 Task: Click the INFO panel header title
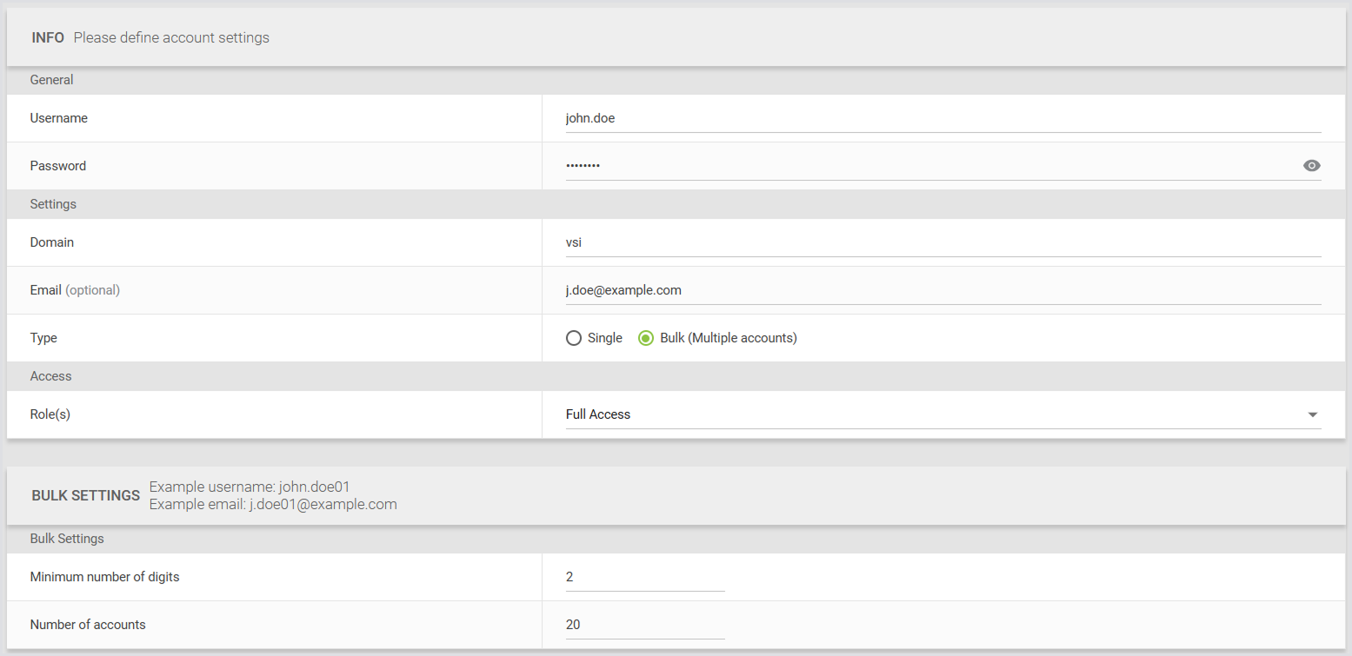coord(48,38)
